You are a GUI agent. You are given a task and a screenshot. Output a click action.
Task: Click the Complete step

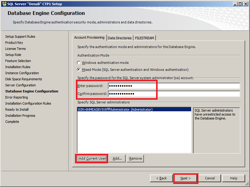tap(12, 122)
